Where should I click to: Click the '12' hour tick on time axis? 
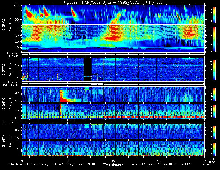coord(113,161)
